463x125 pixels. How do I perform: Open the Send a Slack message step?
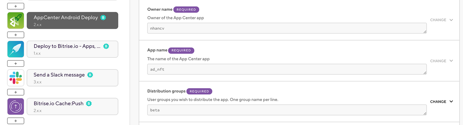click(72, 78)
